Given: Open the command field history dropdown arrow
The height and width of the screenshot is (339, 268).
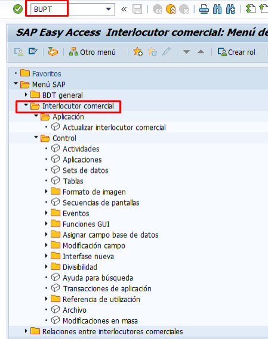Looking at the screenshot, I should pos(108,10).
